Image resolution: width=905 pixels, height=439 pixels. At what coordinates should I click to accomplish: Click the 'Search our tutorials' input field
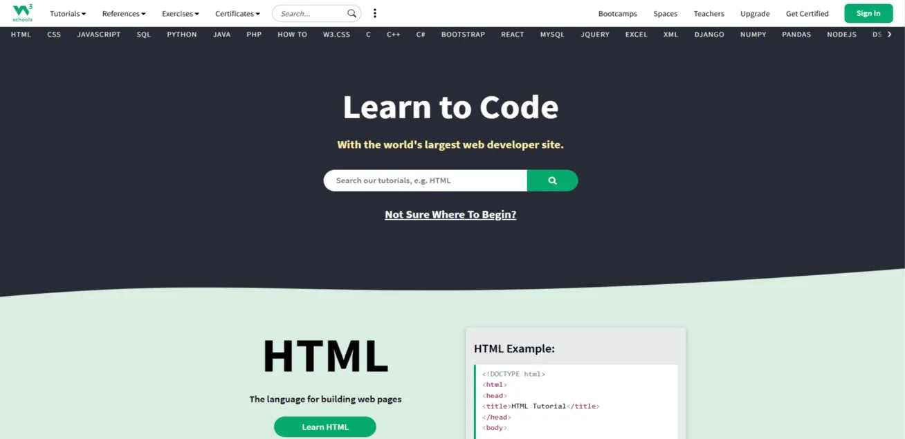[426, 180]
